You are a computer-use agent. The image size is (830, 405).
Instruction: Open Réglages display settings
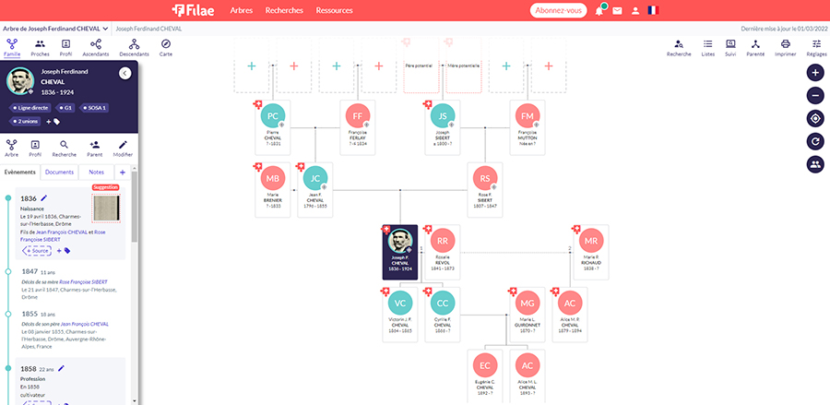815,47
